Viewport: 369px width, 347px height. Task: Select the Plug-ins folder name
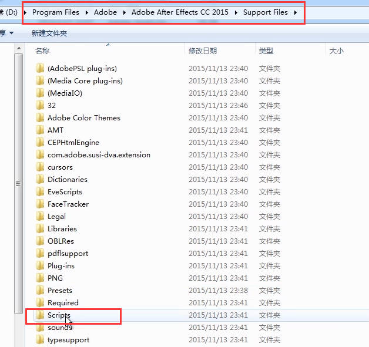tap(61, 265)
